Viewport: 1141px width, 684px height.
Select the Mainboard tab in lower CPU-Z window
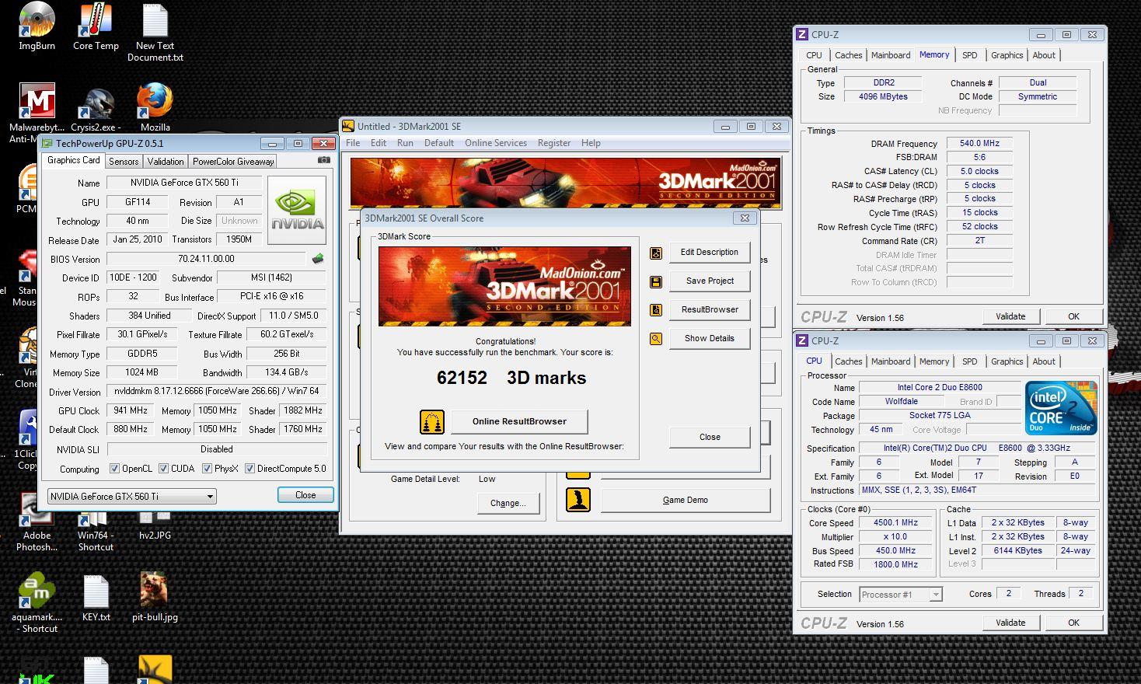click(891, 361)
